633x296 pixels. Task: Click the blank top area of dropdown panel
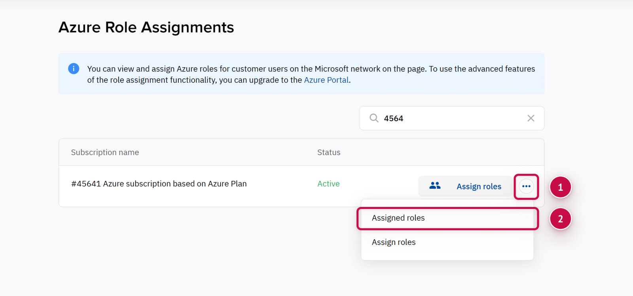click(x=447, y=203)
